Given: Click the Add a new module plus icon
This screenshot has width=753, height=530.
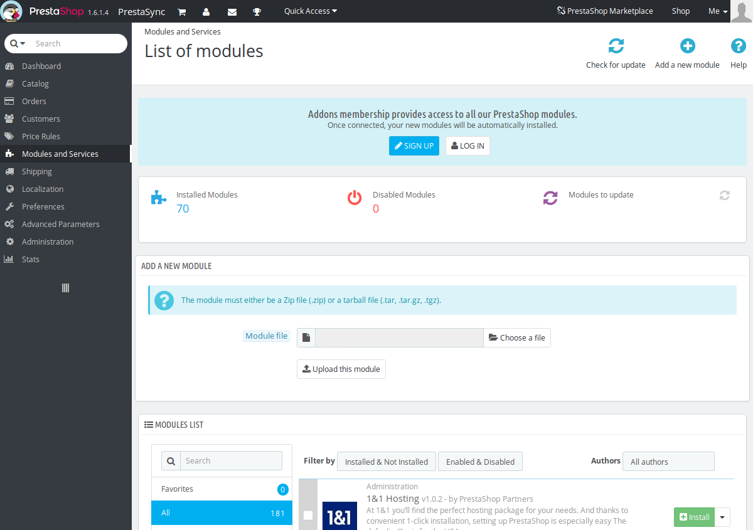Looking at the screenshot, I should point(688,46).
